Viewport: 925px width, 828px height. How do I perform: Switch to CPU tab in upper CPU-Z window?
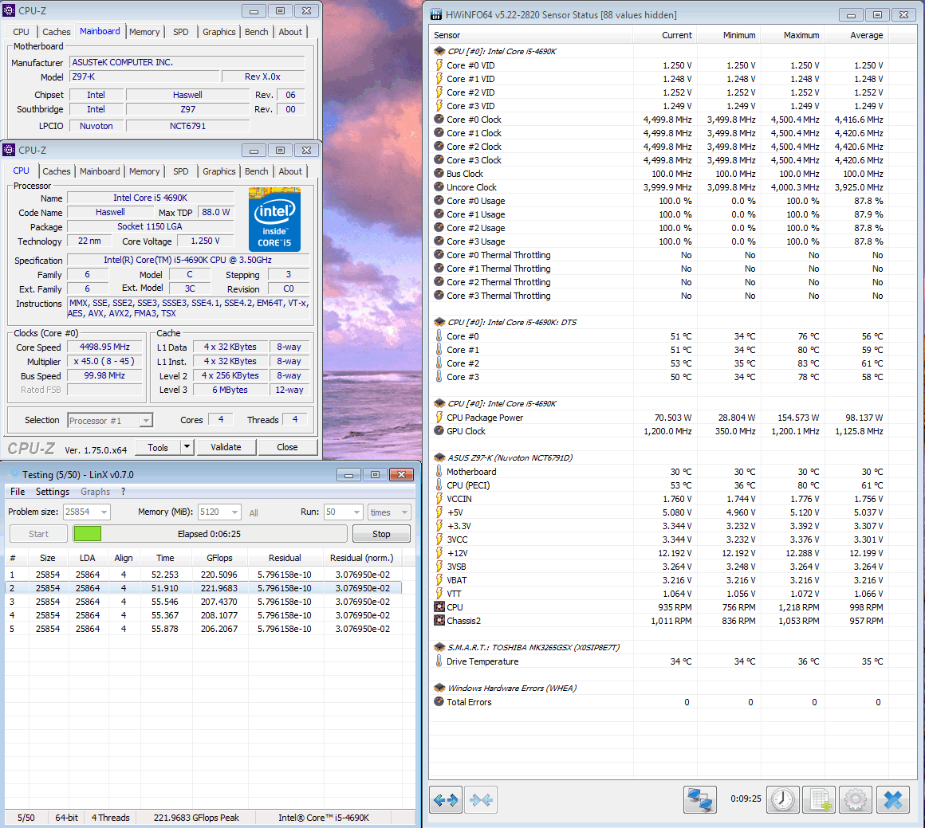coord(21,32)
